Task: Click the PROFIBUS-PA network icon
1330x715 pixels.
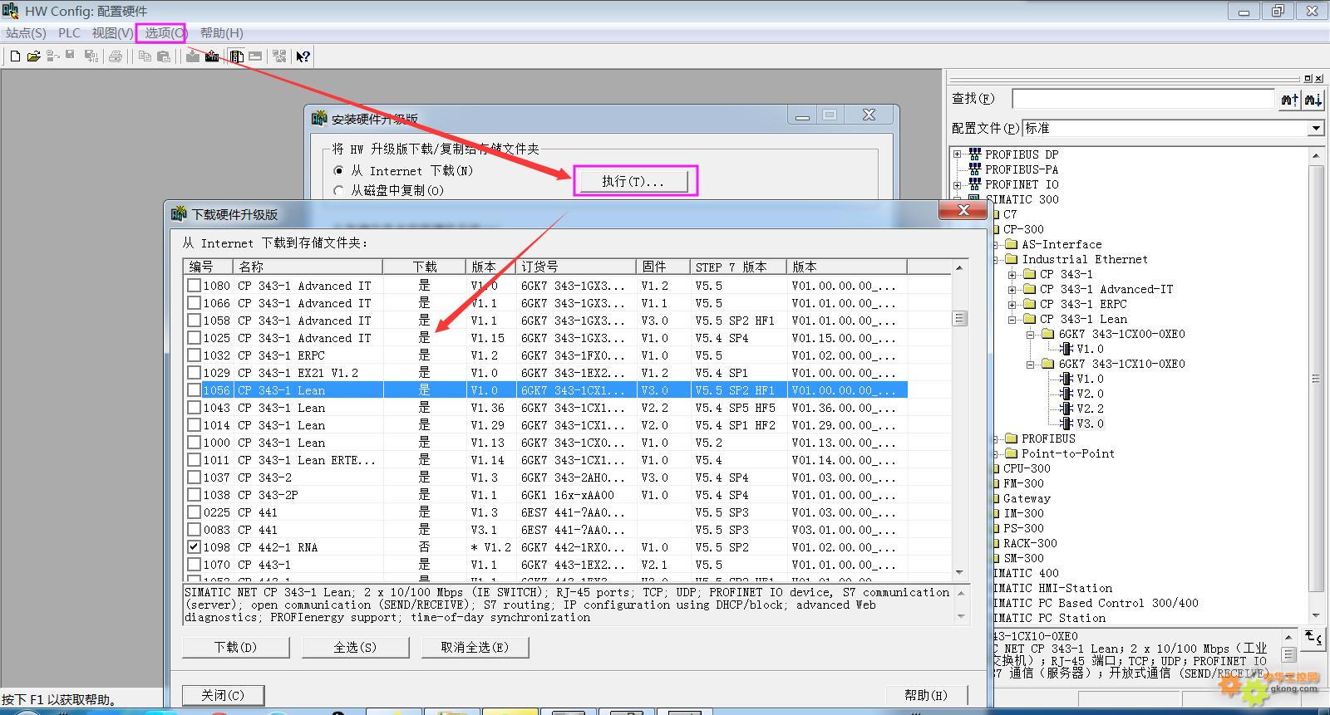Action: [x=975, y=169]
